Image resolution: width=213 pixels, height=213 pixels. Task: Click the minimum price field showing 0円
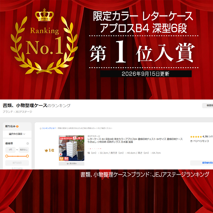[10, 150]
